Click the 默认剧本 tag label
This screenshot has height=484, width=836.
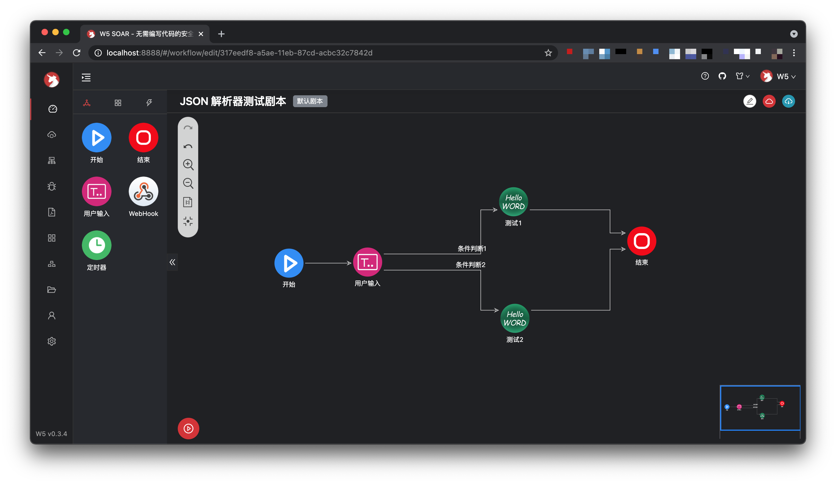pyautogui.click(x=310, y=101)
